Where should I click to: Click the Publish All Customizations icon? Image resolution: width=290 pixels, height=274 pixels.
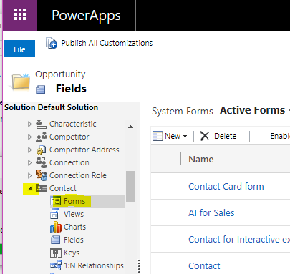(x=52, y=43)
